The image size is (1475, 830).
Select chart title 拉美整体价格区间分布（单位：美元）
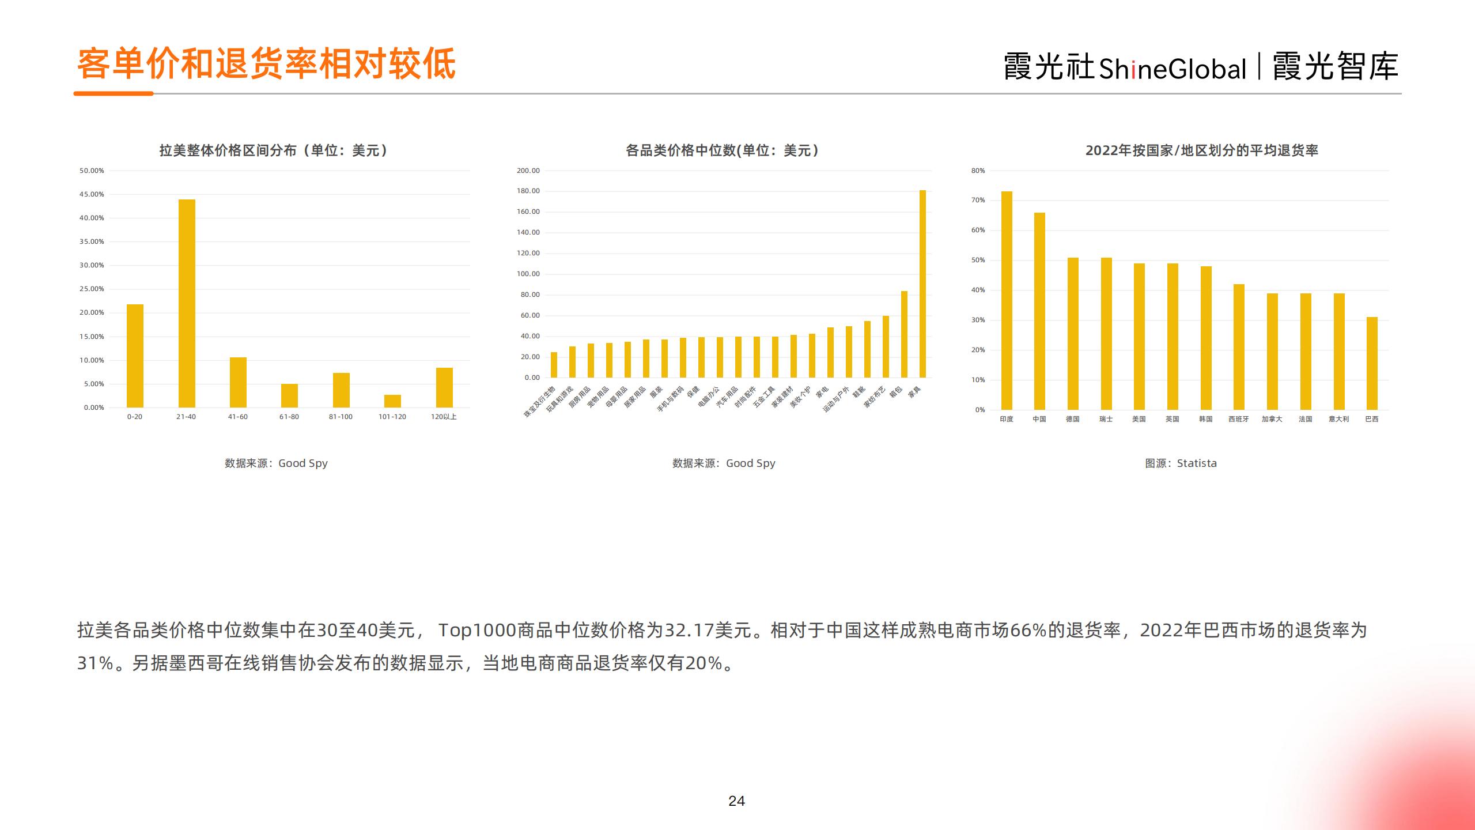274,150
